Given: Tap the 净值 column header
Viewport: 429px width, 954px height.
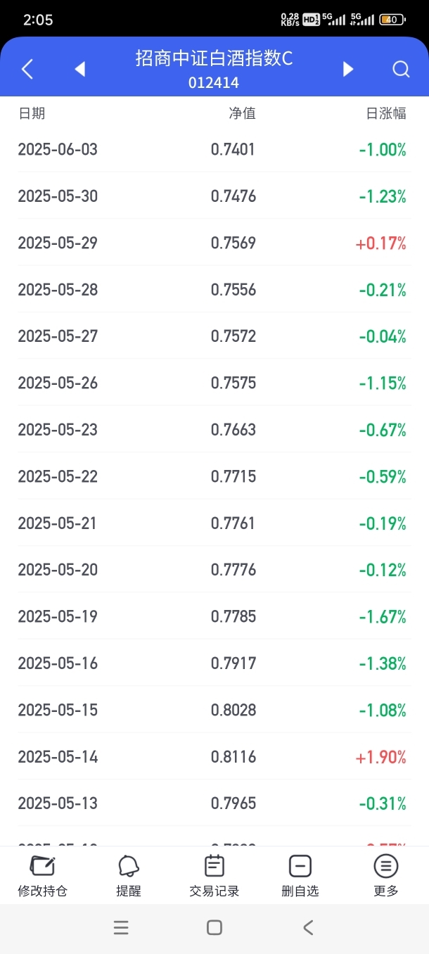Looking at the screenshot, I should point(242,113).
